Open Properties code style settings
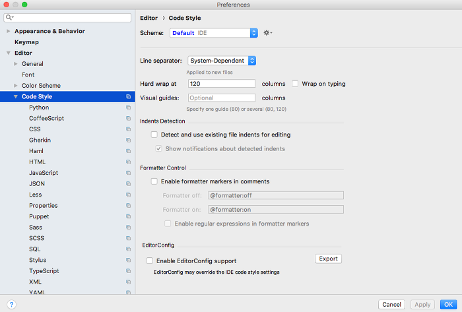 44,205
